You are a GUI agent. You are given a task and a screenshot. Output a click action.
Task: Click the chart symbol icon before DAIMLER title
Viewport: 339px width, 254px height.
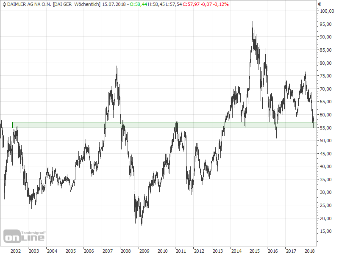tap(3, 4)
